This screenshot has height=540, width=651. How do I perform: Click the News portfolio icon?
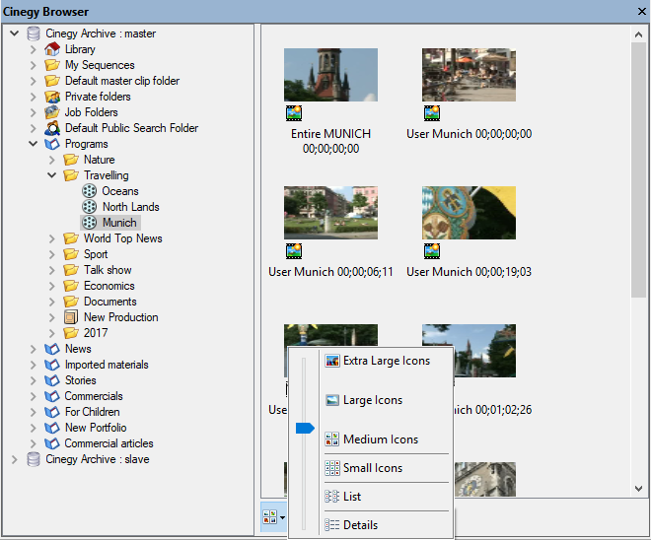(52, 349)
